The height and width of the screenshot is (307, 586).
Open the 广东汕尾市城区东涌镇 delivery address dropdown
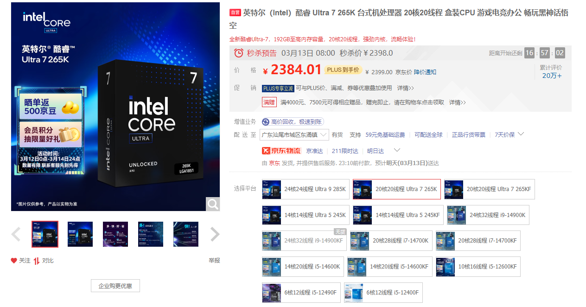[294, 134]
